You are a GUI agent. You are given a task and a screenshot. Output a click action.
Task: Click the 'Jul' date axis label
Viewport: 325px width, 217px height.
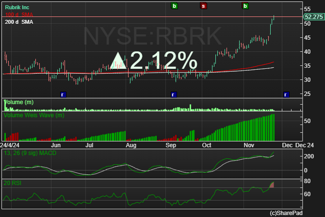[x=89, y=145]
